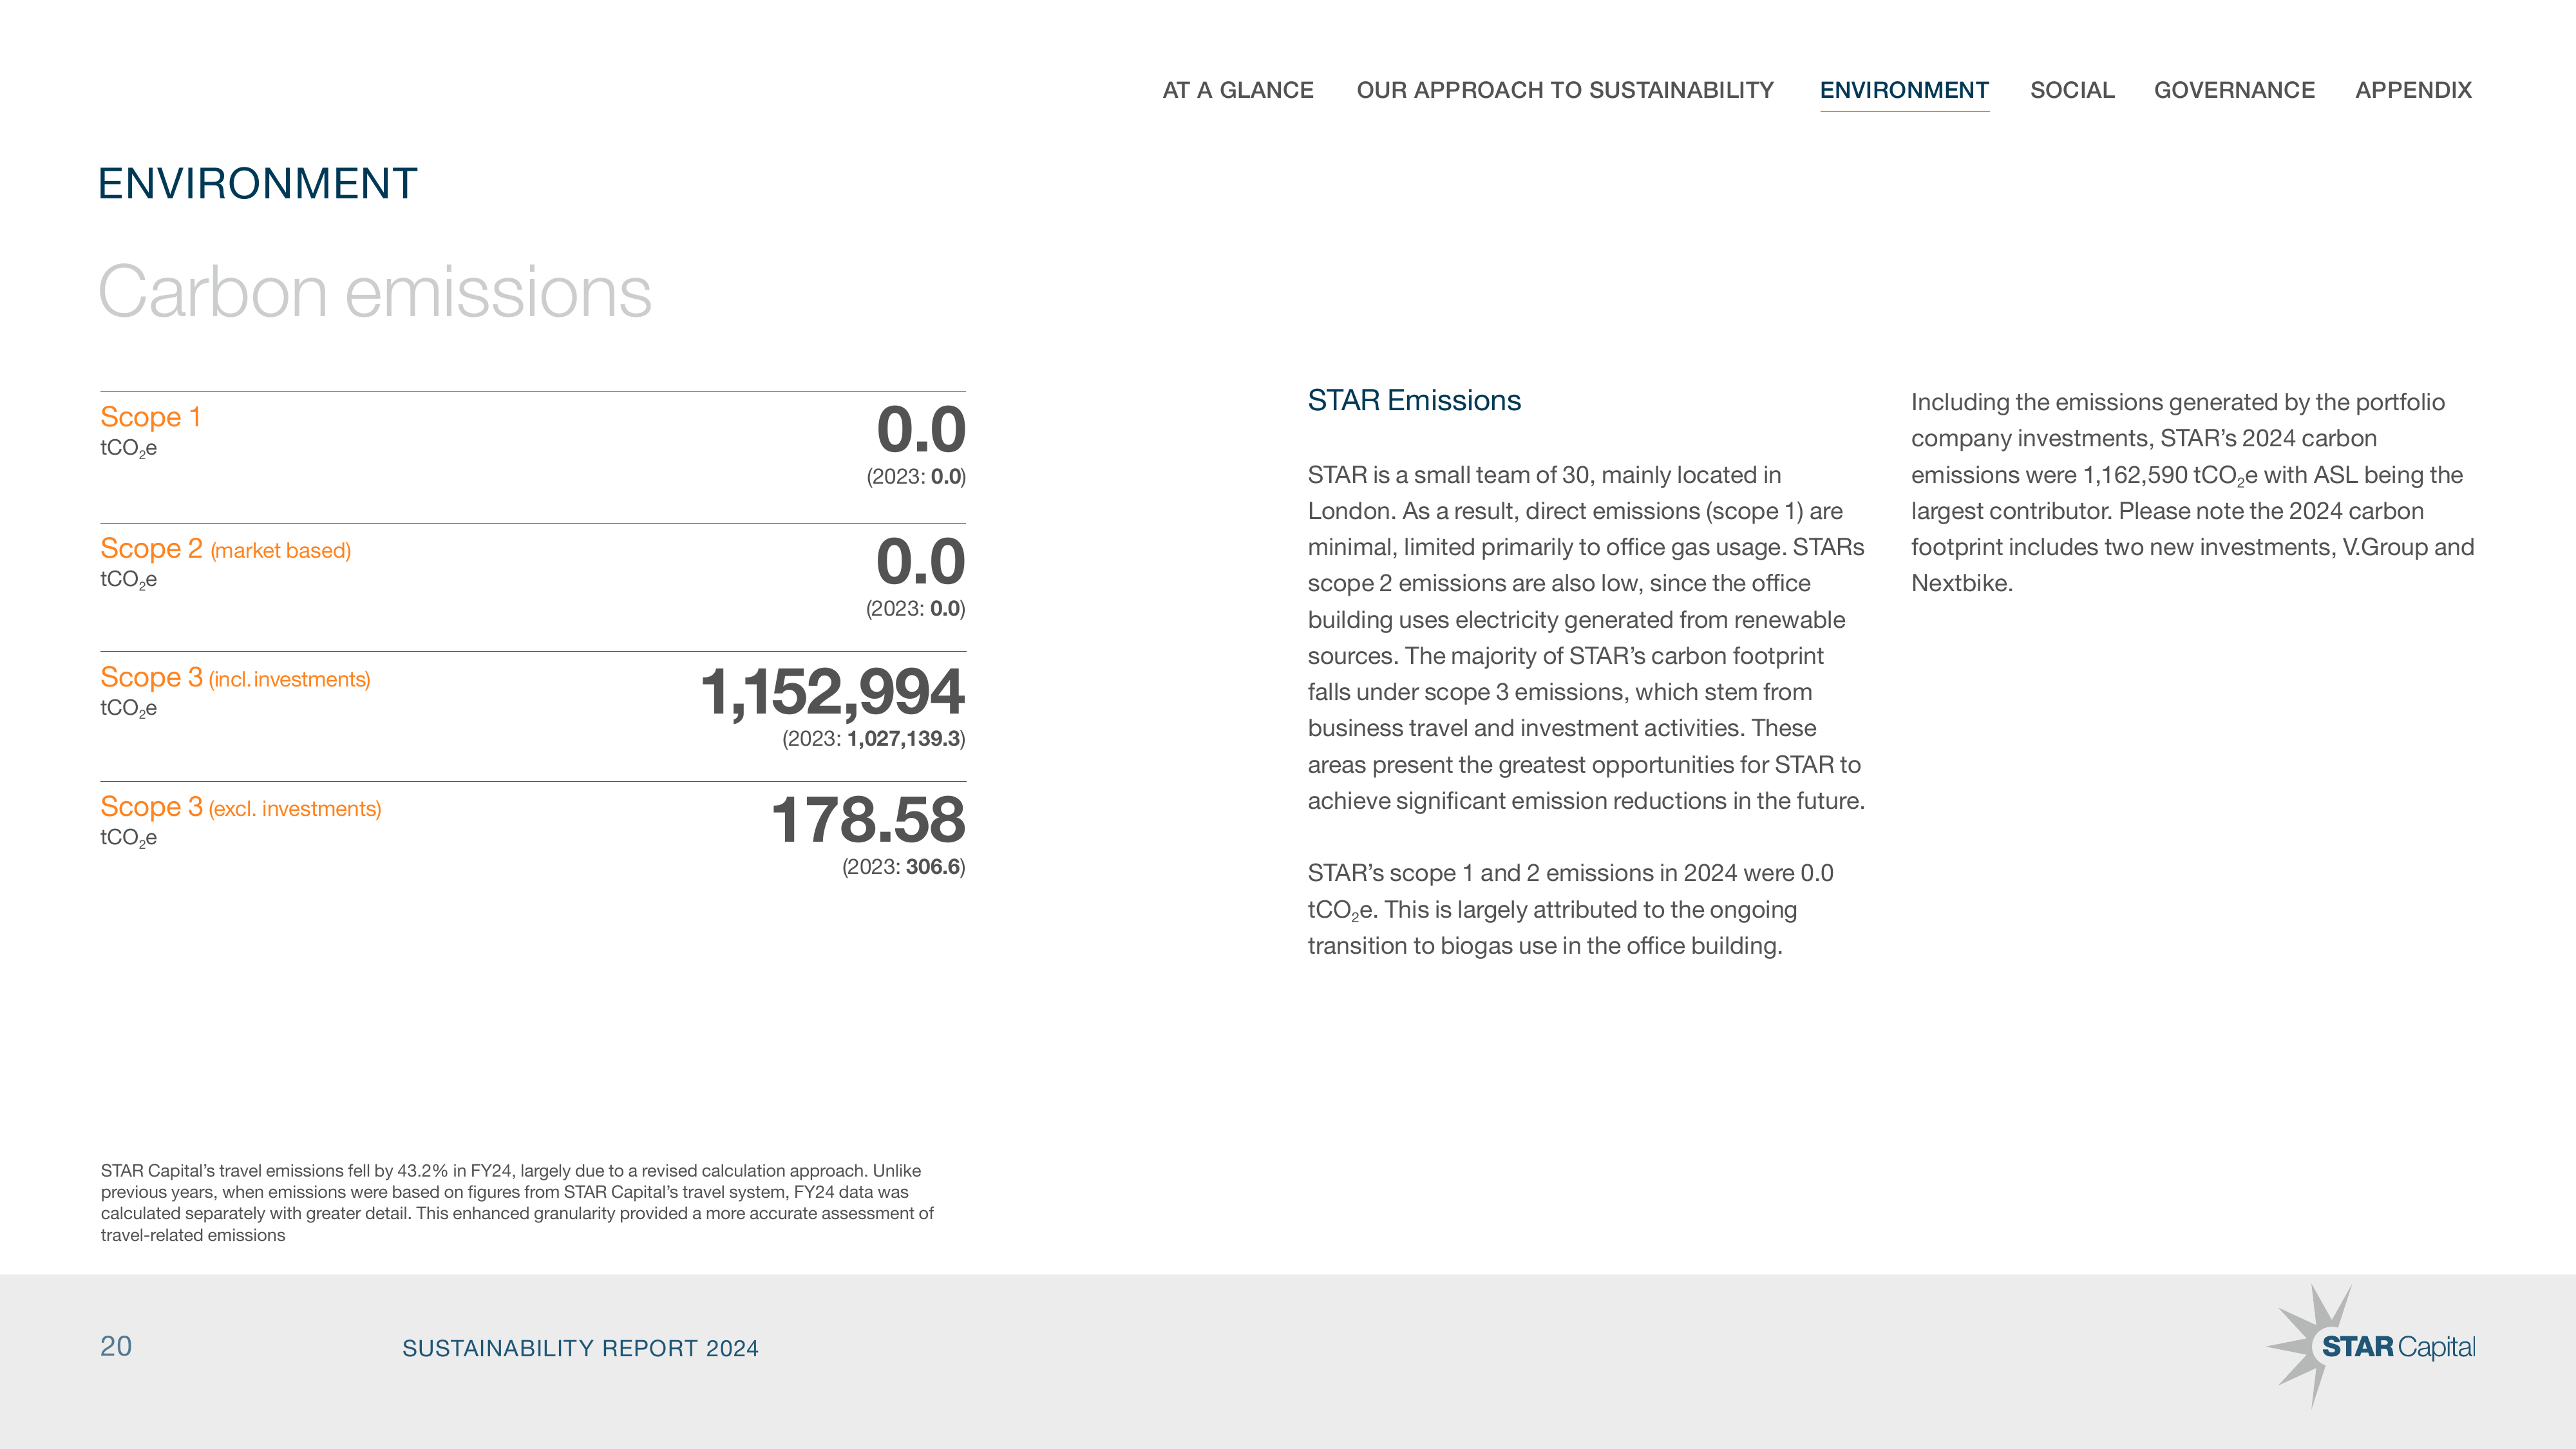Screen dimensions: 2576x1449
Task: Jump to the APPENDIX tab
Action: point(2413,90)
